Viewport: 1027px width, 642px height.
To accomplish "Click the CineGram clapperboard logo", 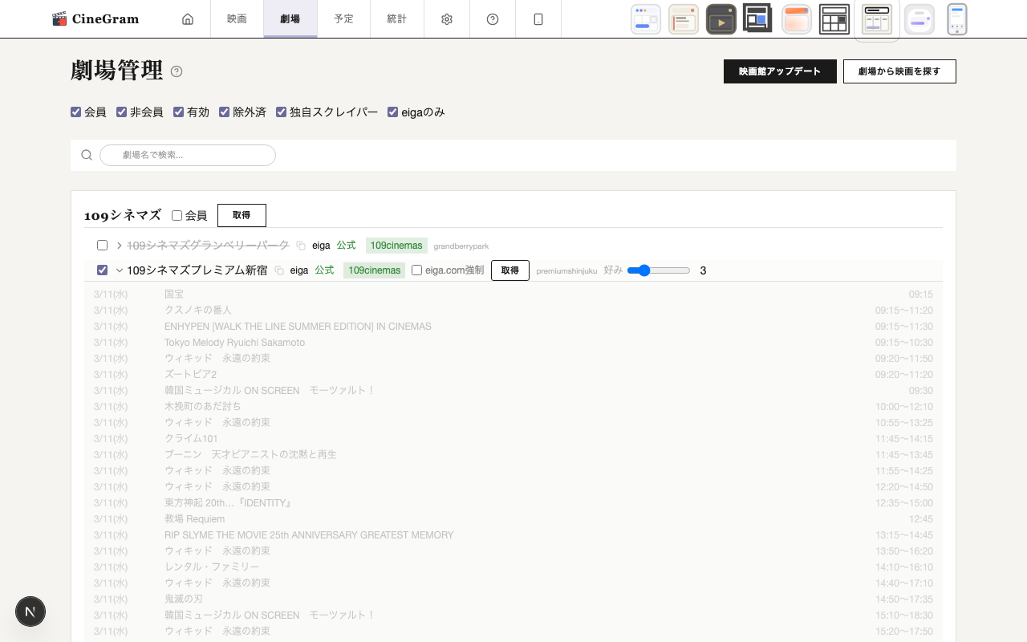I will [x=60, y=18].
